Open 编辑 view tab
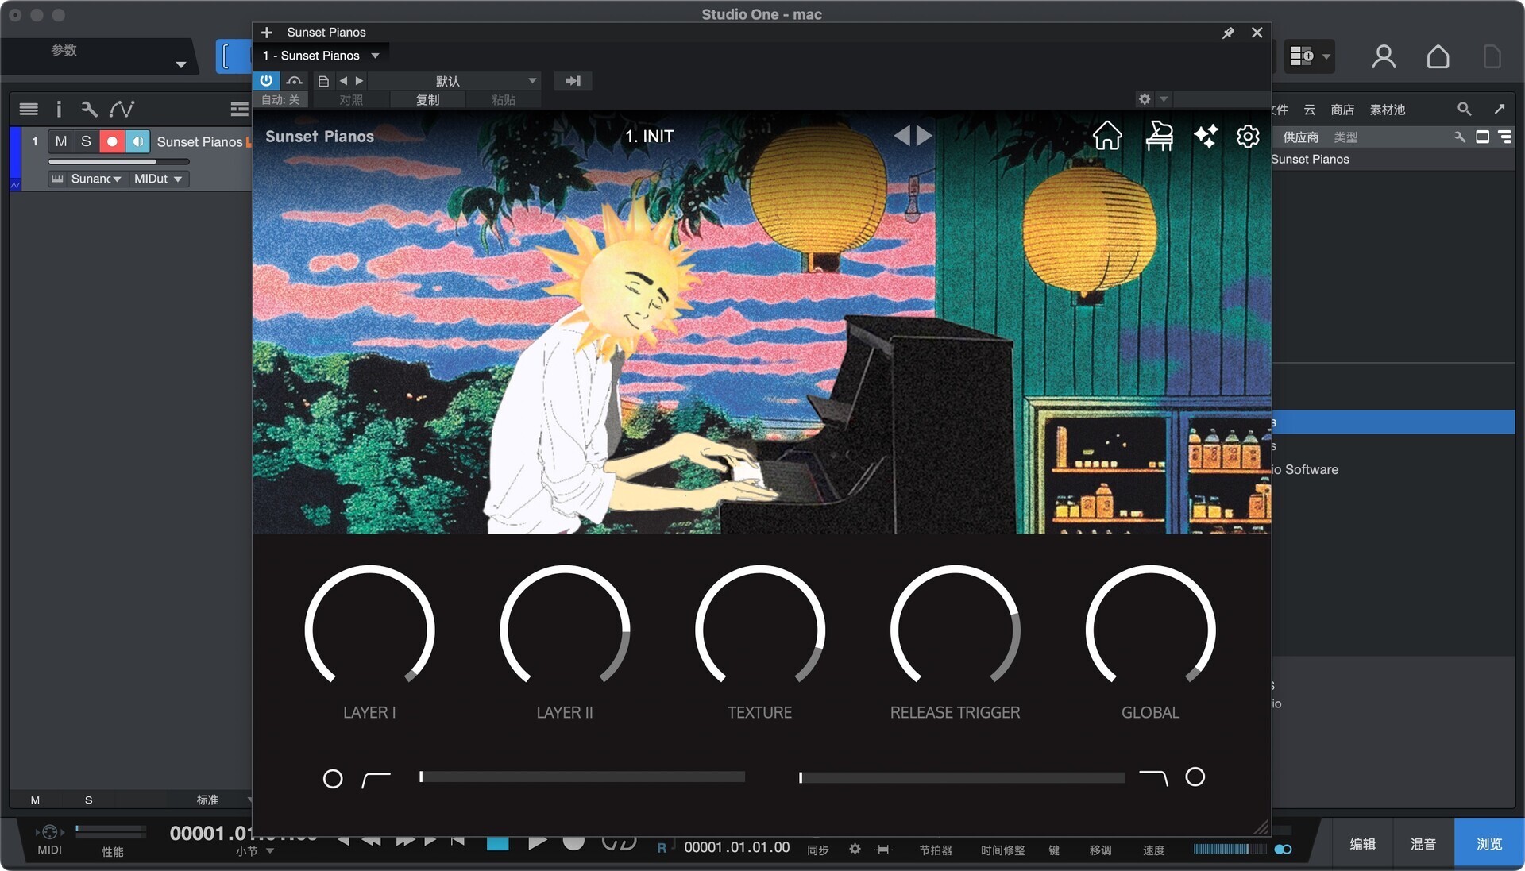 (x=1363, y=844)
